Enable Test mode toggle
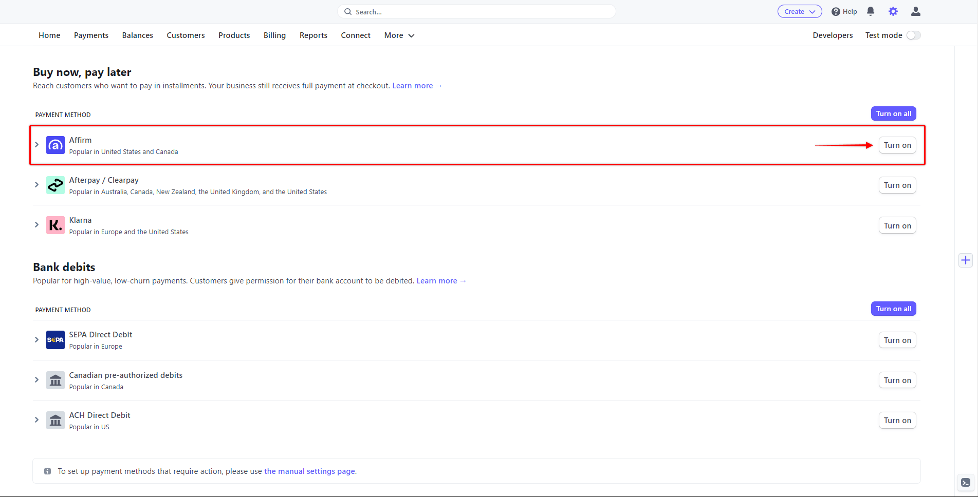Screen dimensions: 978x497 [x=913, y=35]
